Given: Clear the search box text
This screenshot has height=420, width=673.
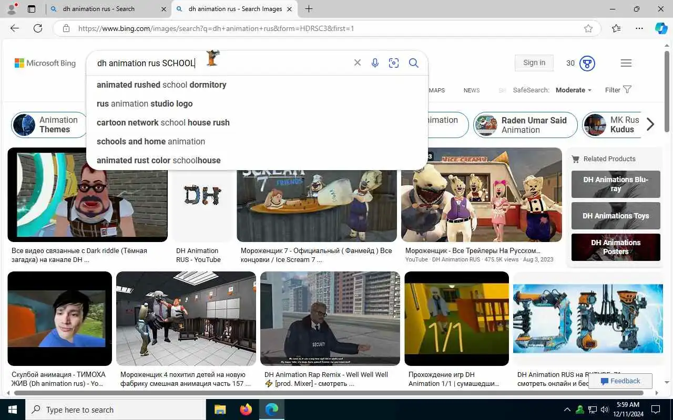Looking at the screenshot, I should pos(358,63).
